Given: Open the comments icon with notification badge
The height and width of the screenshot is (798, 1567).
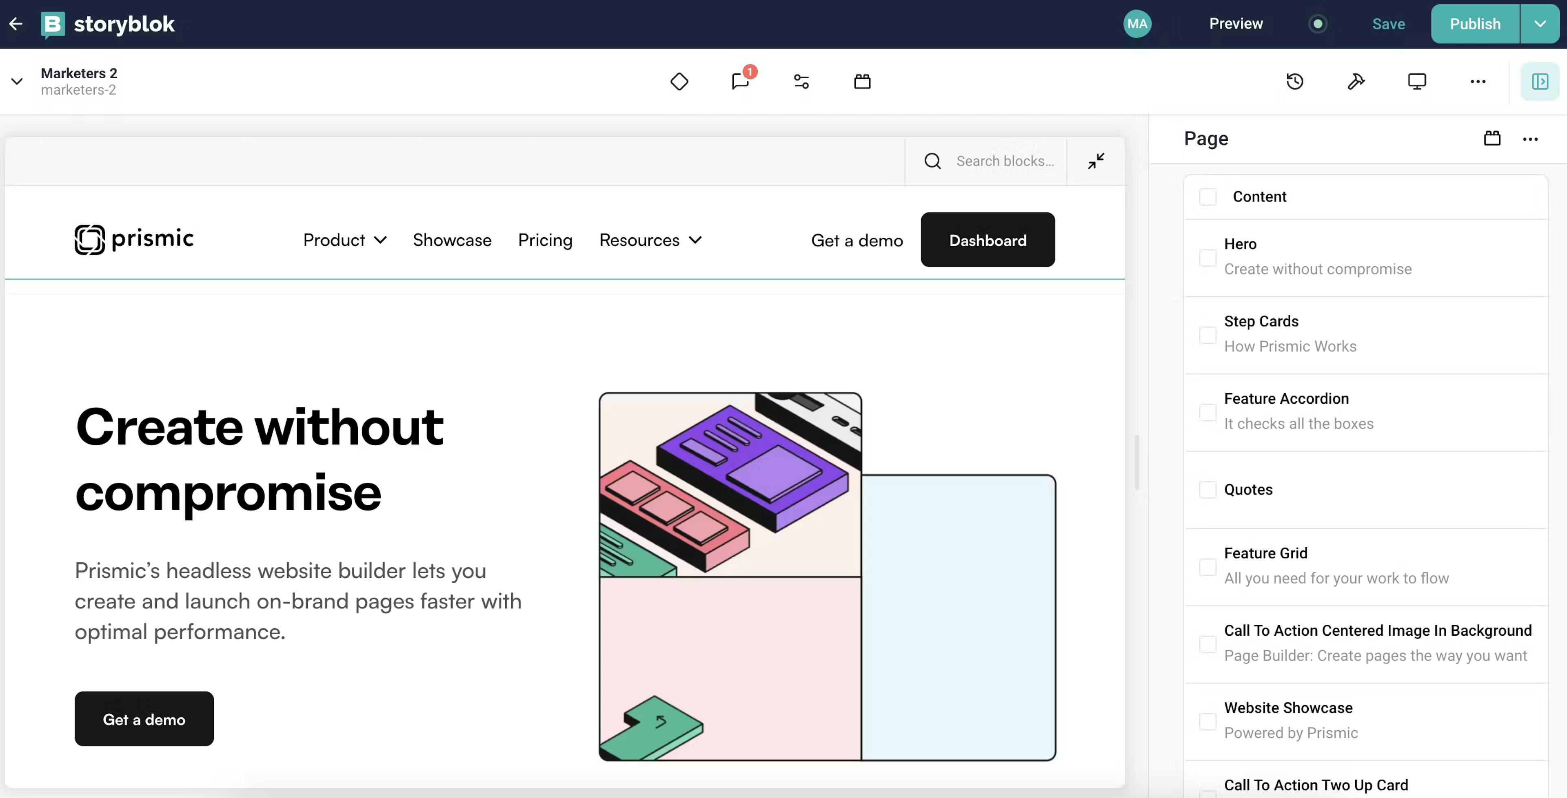Looking at the screenshot, I should (x=740, y=81).
